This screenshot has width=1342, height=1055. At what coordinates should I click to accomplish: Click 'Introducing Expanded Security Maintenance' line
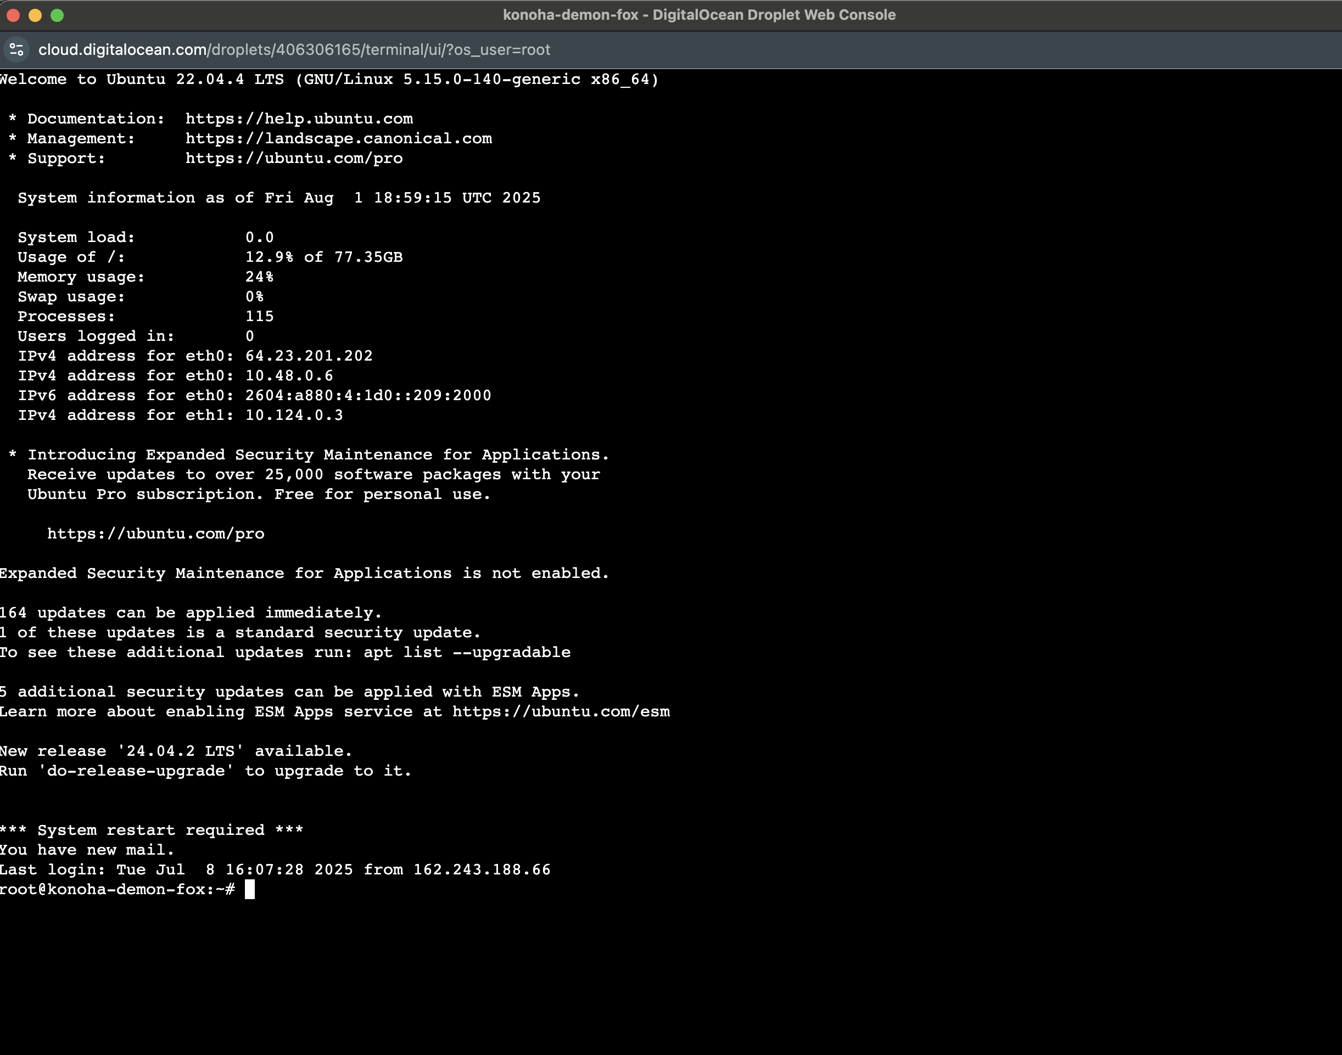(309, 454)
